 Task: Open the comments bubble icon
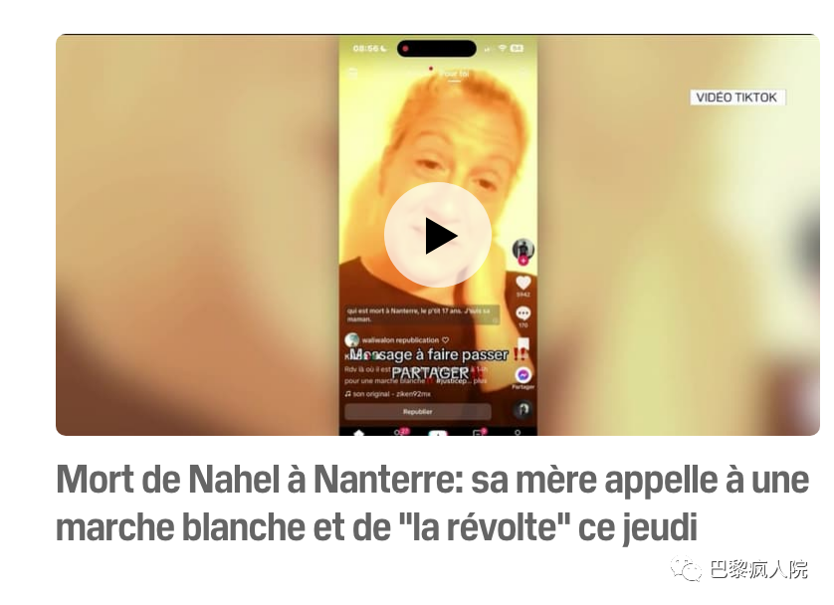(523, 313)
